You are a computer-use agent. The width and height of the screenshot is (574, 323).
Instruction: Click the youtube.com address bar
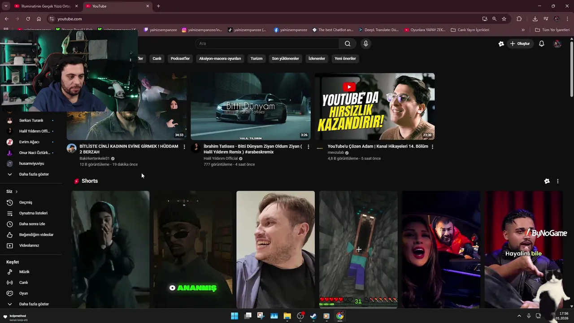(265, 19)
